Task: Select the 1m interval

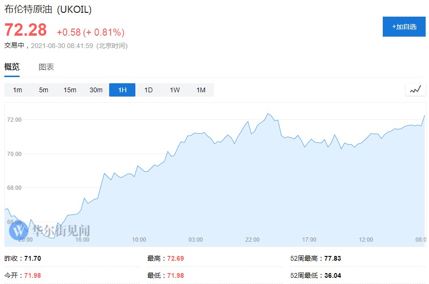Action: pyautogui.click(x=17, y=90)
